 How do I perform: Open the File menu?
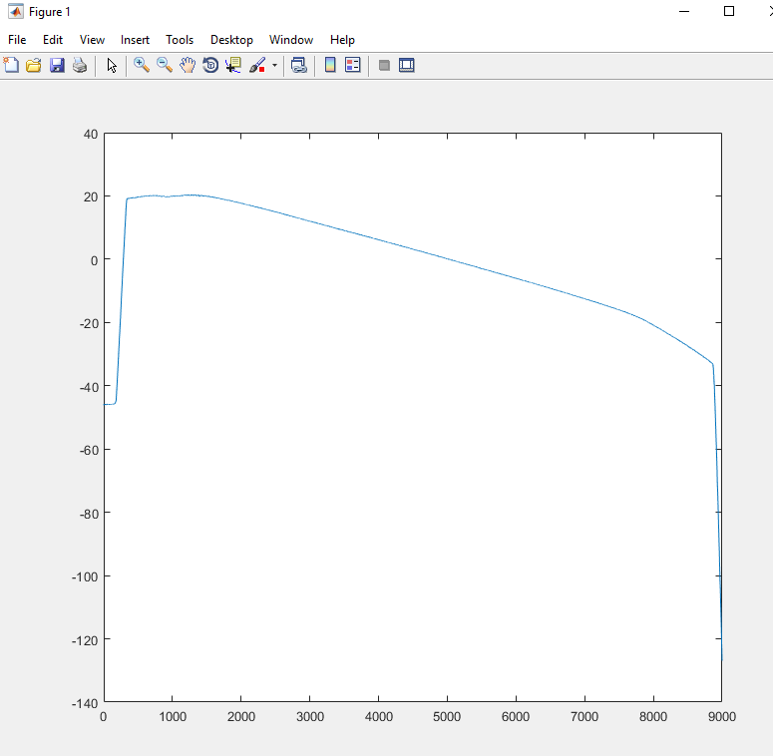17,40
